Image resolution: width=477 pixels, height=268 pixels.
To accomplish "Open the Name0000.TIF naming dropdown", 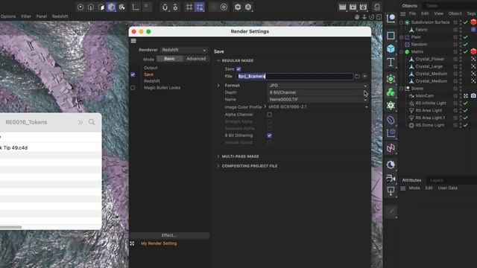I will tap(318, 99).
